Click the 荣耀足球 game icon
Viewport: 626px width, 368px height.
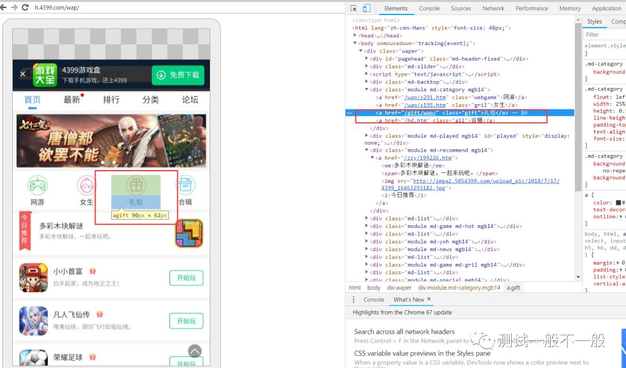point(34,358)
